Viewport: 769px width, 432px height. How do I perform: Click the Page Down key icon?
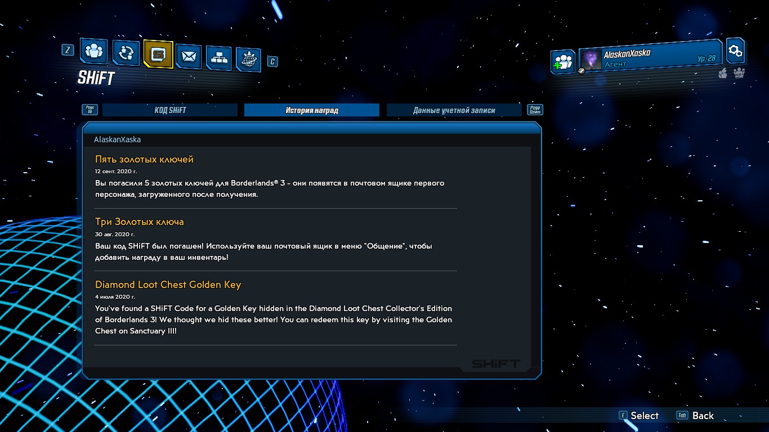click(535, 110)
